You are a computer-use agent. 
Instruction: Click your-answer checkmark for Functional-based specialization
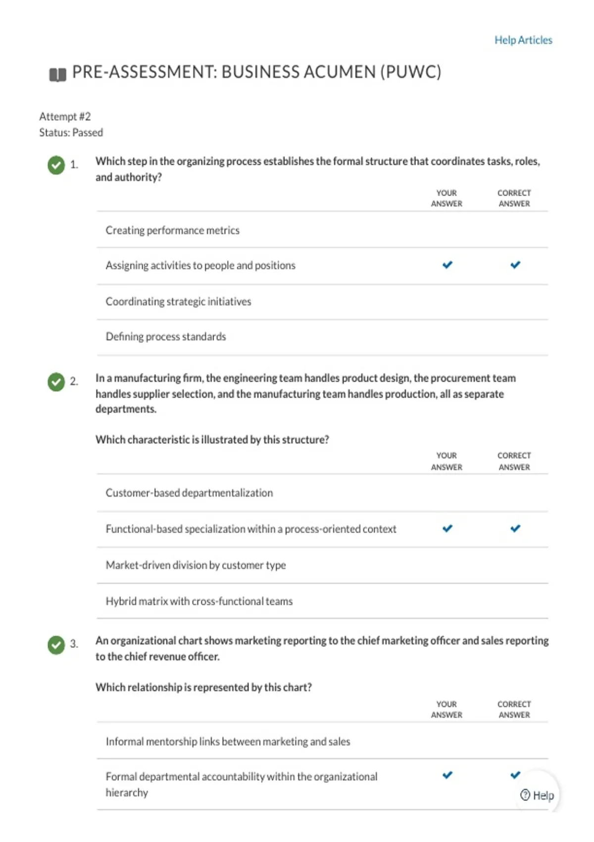click(x=447, y=528)
